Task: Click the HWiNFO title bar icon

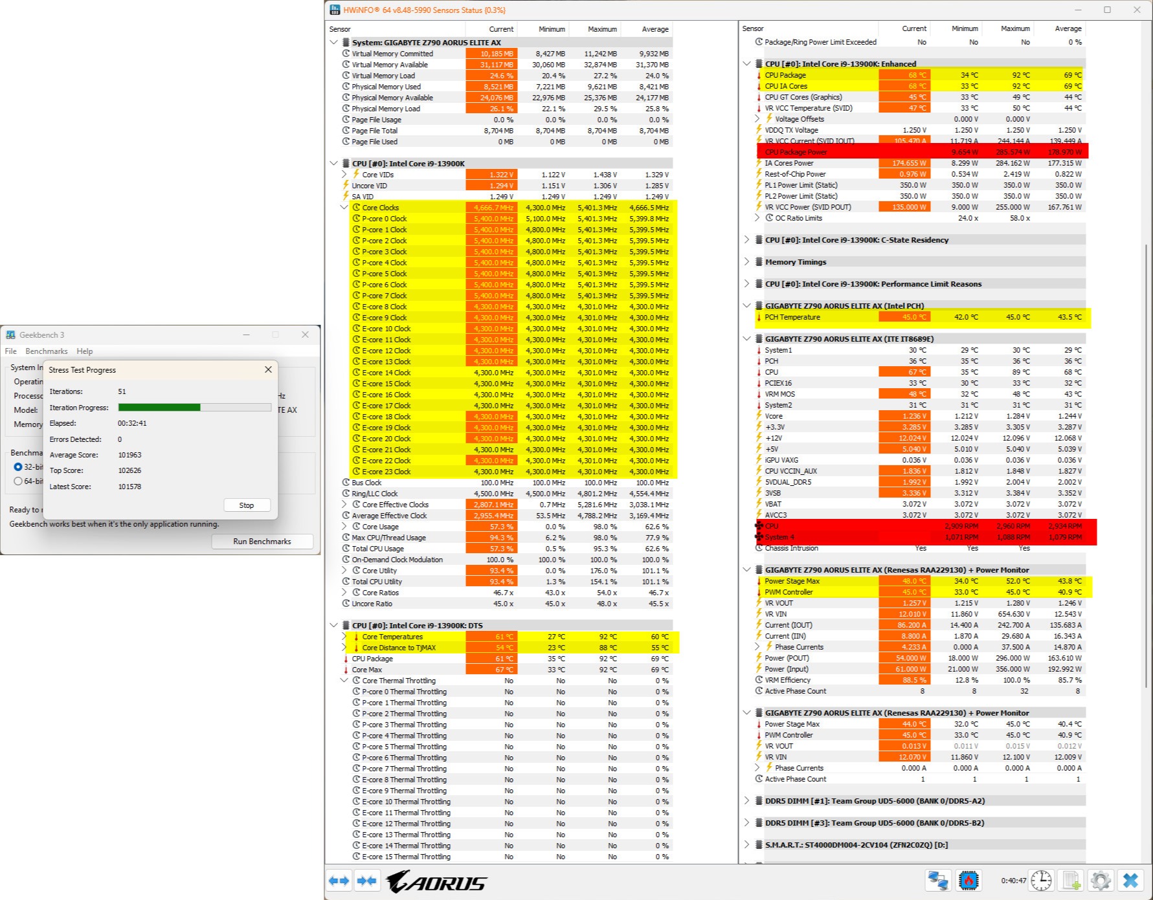Action: [x=335, y=10]
